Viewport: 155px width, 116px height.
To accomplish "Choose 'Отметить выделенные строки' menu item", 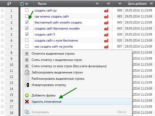I will [x=53, y=54].
